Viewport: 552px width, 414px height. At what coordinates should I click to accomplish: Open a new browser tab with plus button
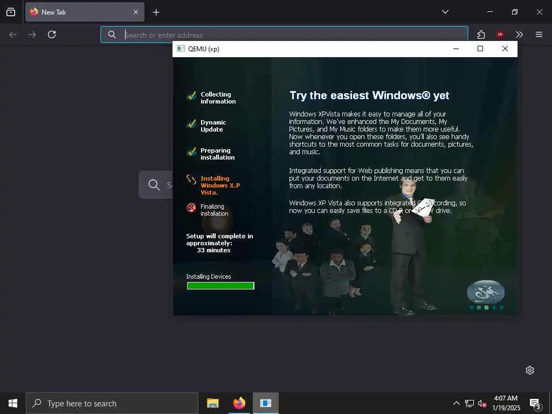click(156, 12)
